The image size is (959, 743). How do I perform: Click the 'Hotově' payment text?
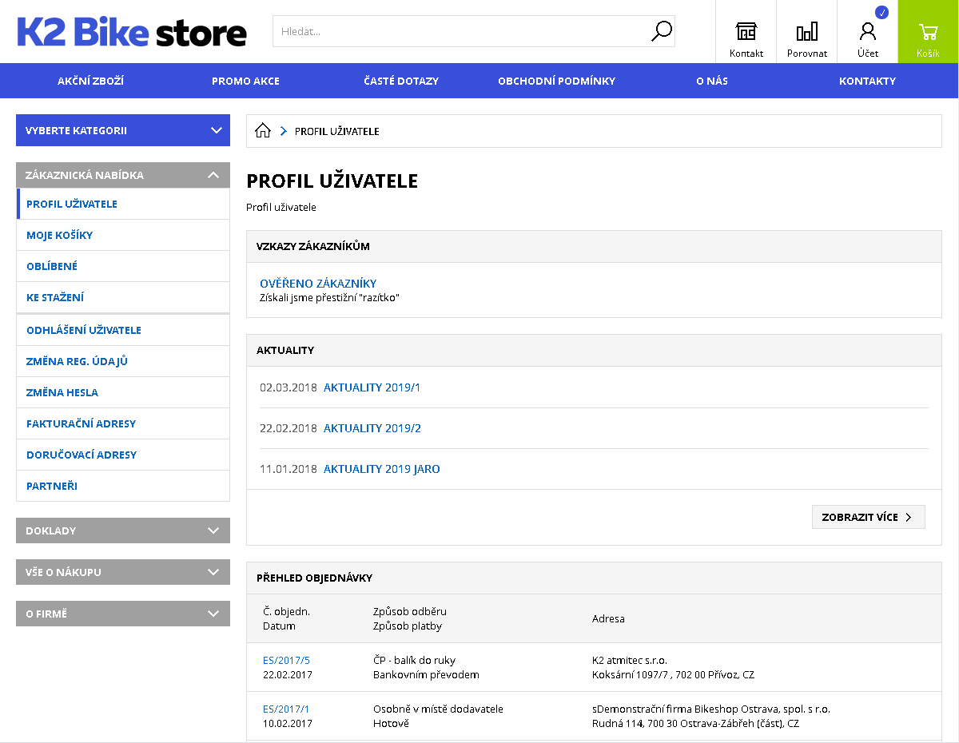click(391, 724)
